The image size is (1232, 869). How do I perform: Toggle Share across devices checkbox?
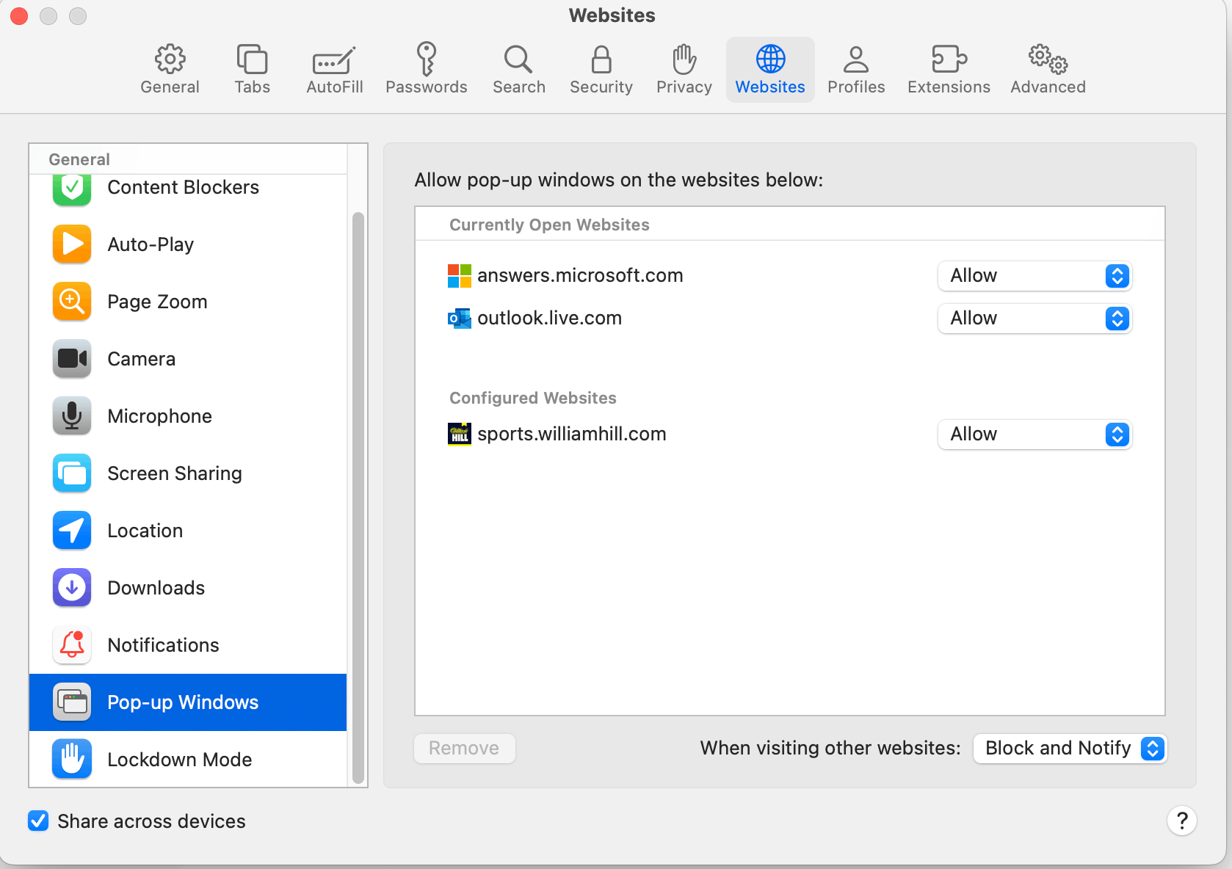tap(38, 821)
